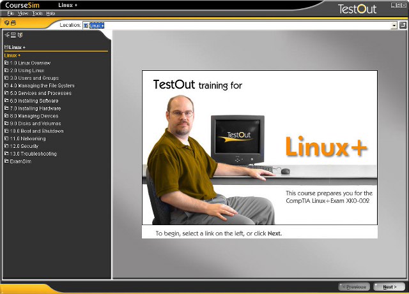Click the small course icon in the Location field

[86, 26]
